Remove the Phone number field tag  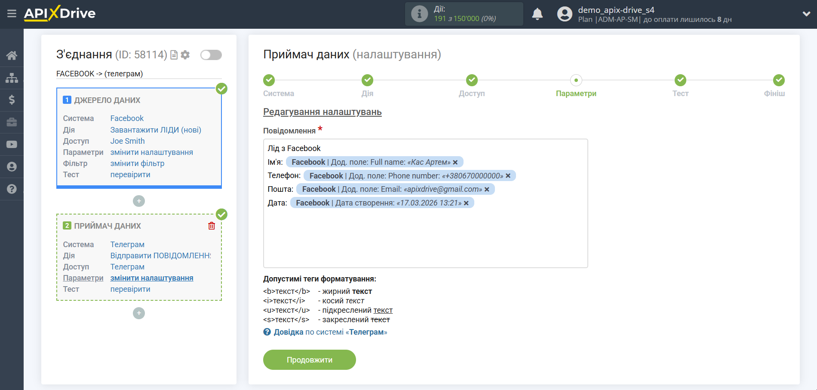pyautogui.click(x=508, y=176)
